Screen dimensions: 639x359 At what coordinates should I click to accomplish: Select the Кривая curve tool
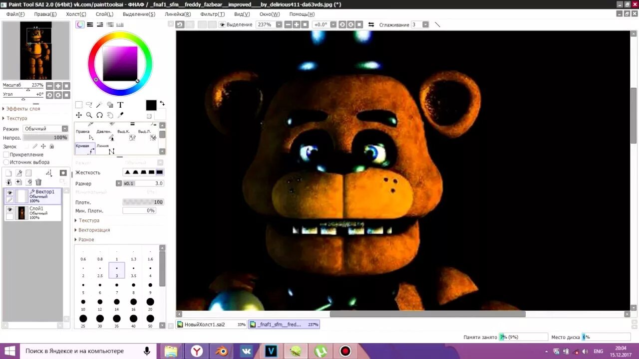[85, 149]
